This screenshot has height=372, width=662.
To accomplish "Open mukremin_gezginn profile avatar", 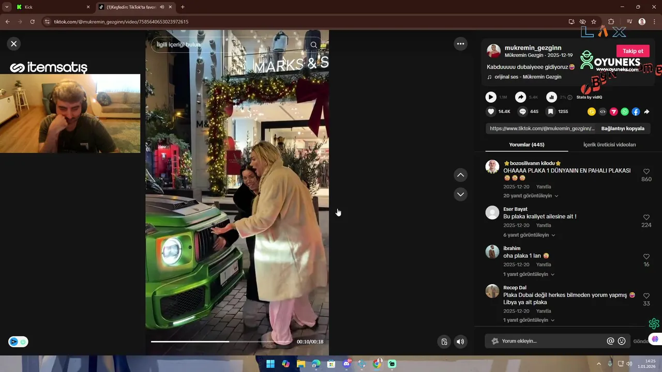I will (x=493, y=51).
